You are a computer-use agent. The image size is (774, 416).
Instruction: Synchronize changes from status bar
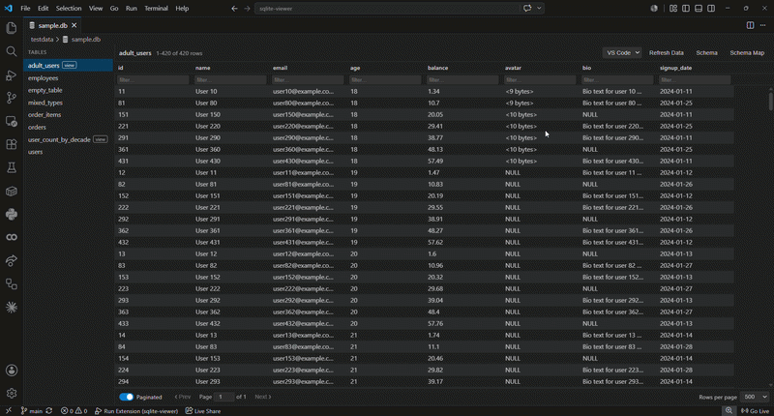pyautogui.click(x=49, y=411)
